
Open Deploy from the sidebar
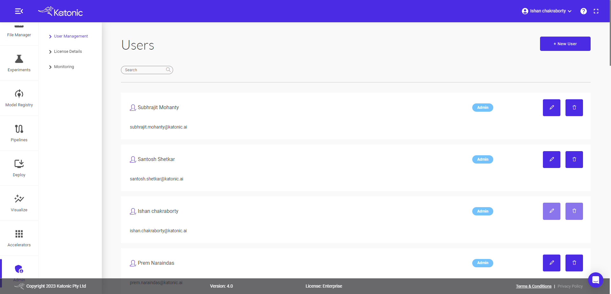[x=19, y=168]
